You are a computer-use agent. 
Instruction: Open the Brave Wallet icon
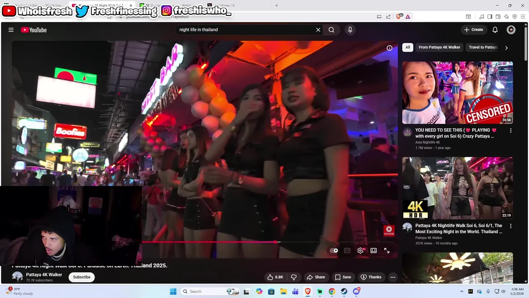498,17
